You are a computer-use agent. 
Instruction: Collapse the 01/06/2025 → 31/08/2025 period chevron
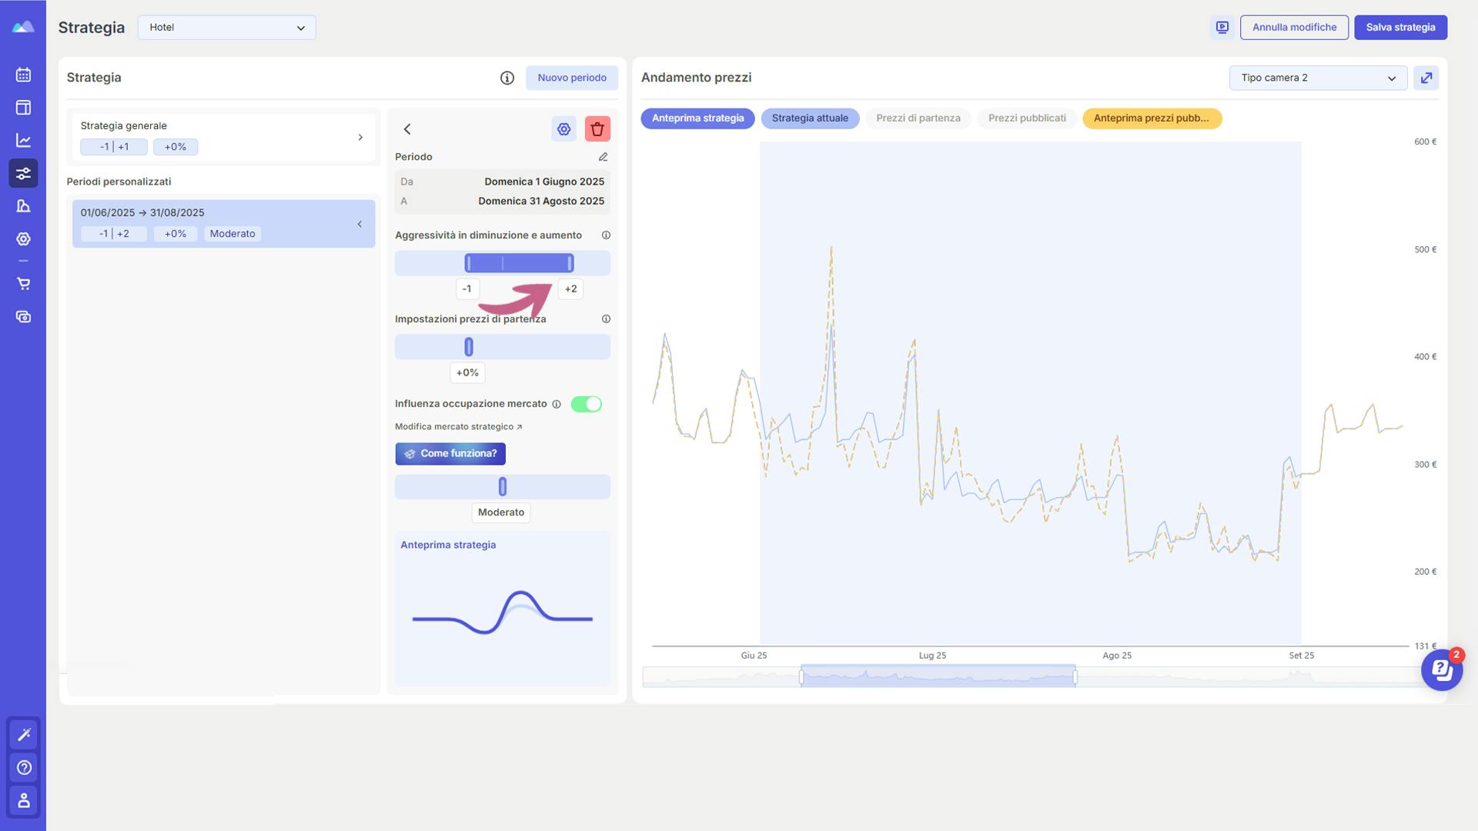[359, 225]
